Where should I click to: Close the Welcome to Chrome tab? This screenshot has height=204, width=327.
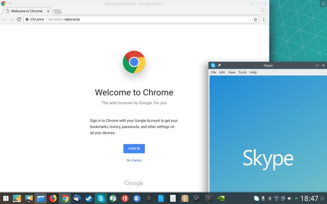(x=48, y=11)
